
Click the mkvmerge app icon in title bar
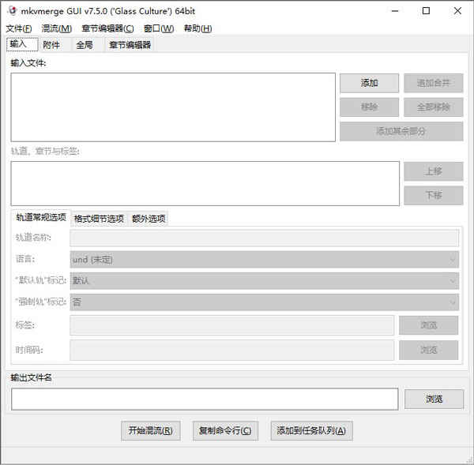(x=13, y=11)
